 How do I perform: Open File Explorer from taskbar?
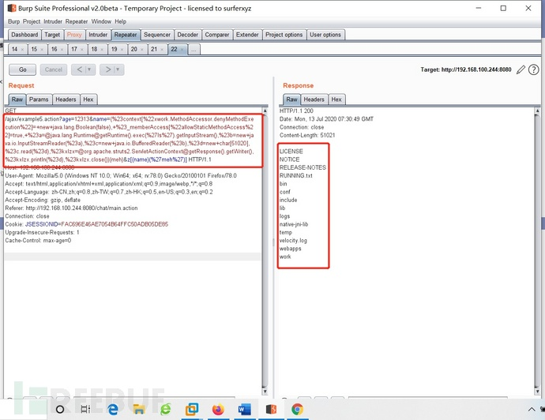[139, 409]
